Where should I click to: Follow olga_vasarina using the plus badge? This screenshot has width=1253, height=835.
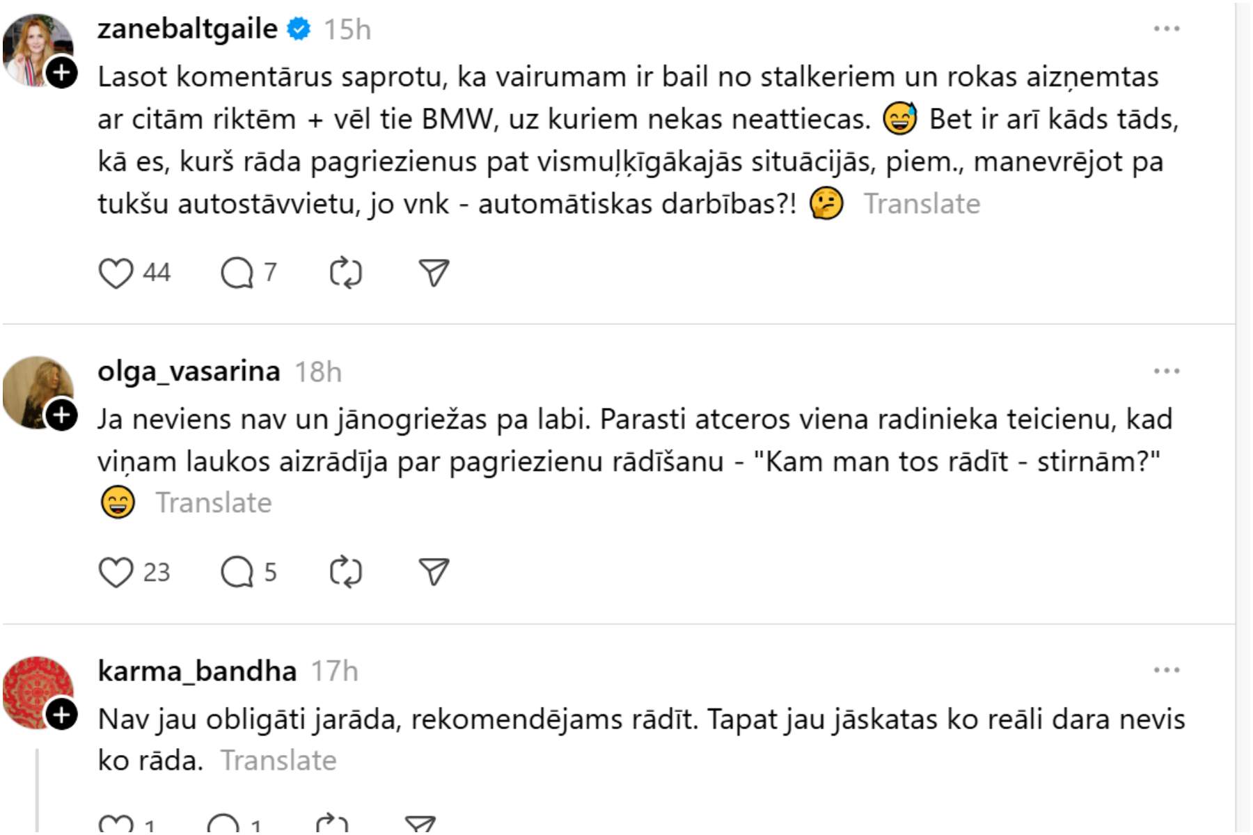pos(62,415)
